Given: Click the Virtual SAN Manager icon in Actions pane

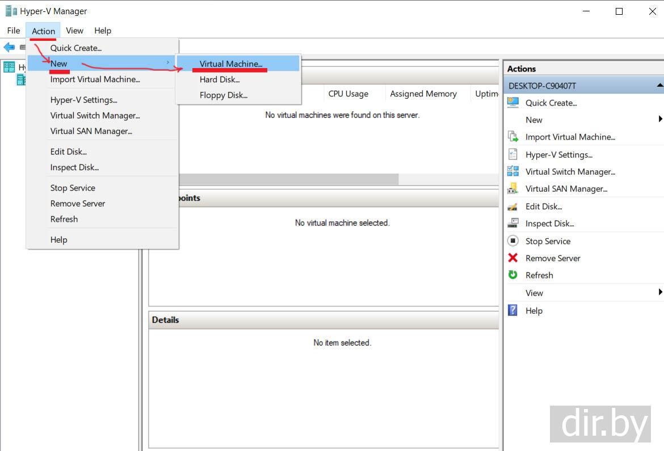Looking at the screenshot, I should pos(513,188).
